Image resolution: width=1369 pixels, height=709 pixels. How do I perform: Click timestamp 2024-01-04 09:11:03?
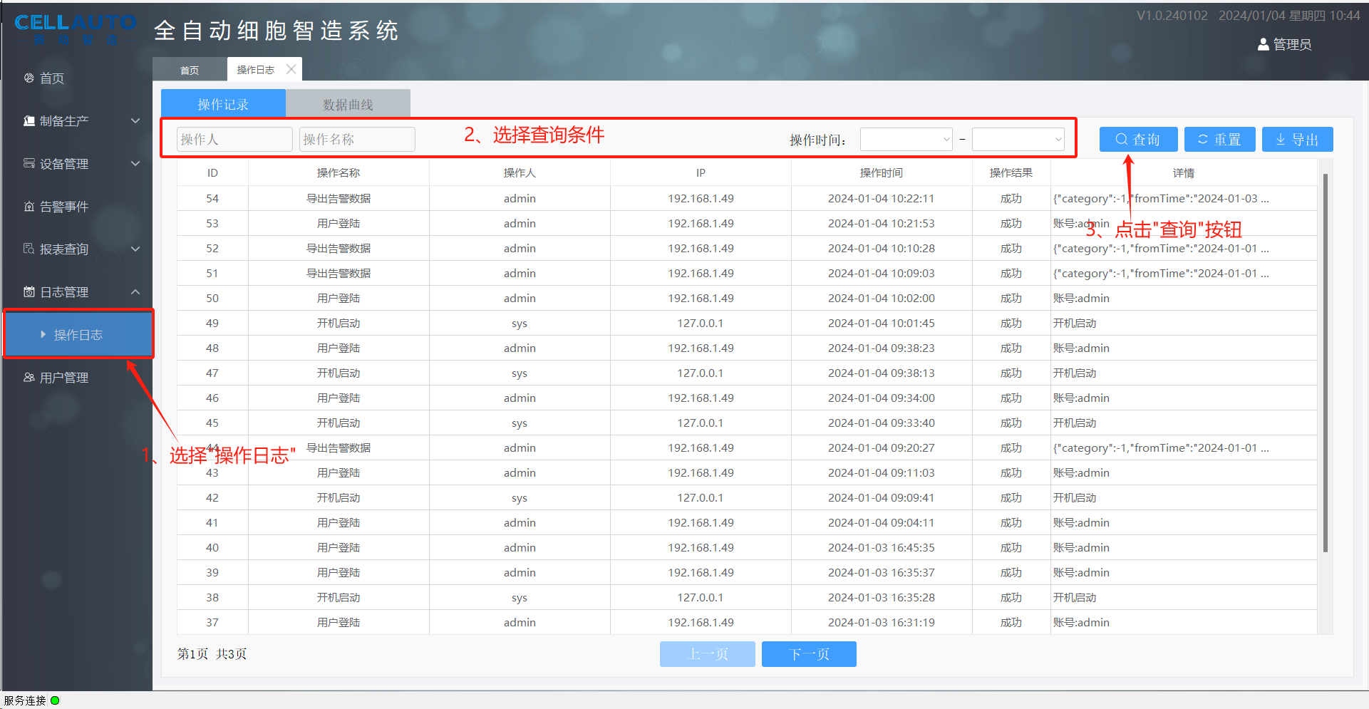click(x=882, y=472)
